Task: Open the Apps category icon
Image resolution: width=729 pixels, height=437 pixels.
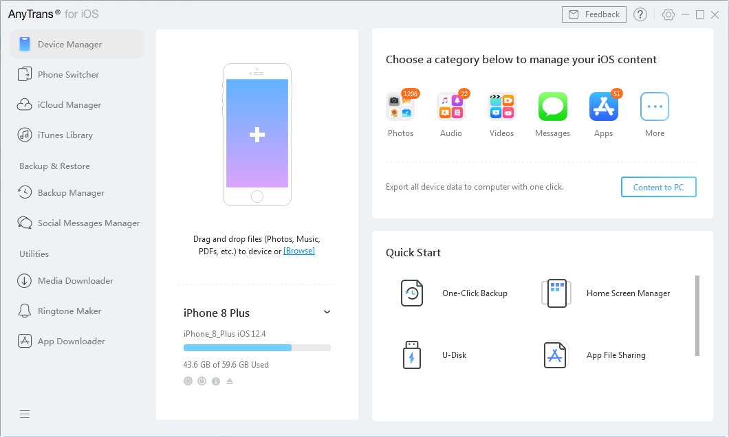Action: (603, 107)
